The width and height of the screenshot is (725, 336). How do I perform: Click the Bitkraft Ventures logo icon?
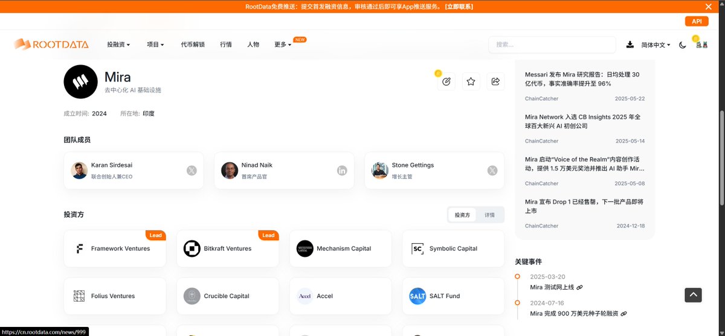tap(192, 249)
